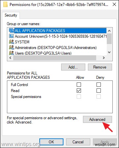Click the ALL APPLICATION PACKAGES group icon

[x=12, y=31]
